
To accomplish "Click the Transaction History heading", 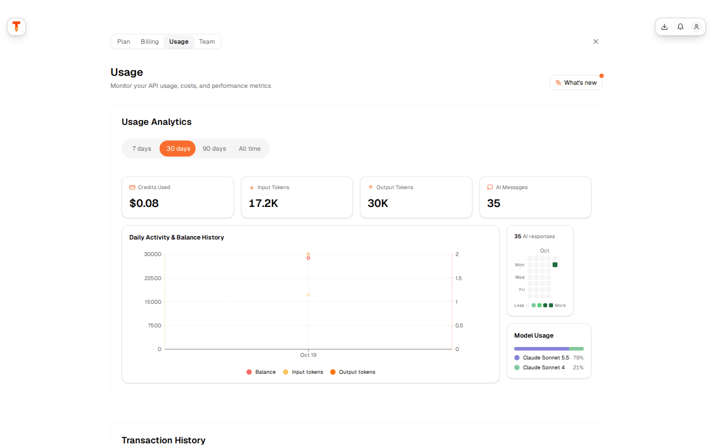I will click(x=164, y=440).
